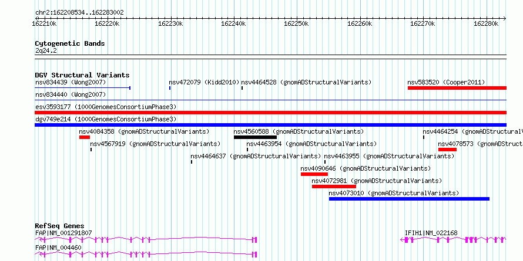Click the red nsv4078573 variant bar

(447, 150)
